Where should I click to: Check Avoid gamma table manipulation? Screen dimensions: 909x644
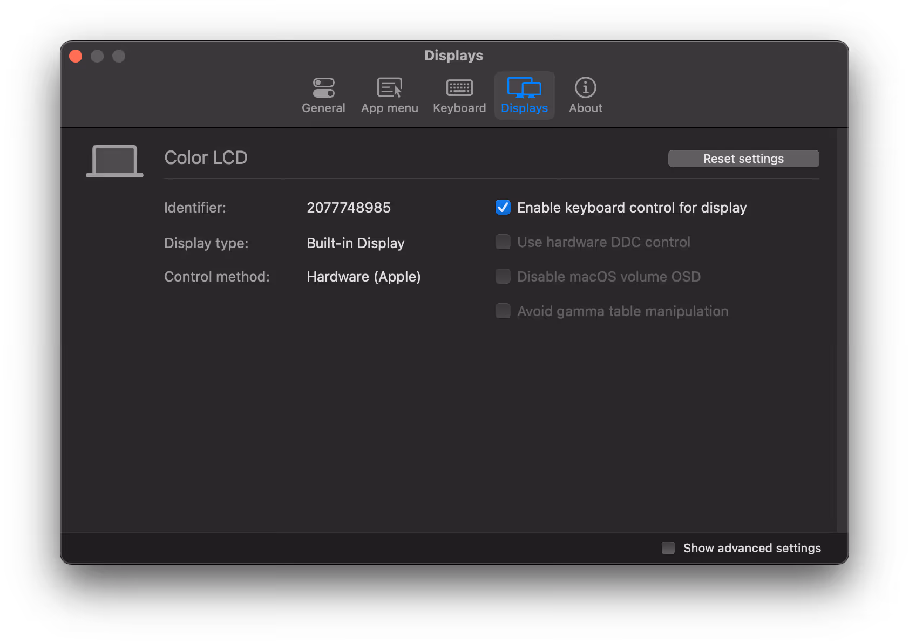[x=503, y=311]
